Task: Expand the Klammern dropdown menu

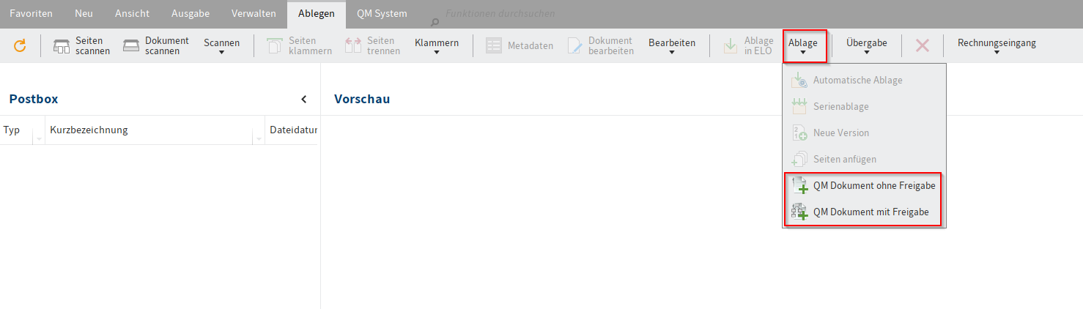Action: pyautogui.click(x=437, y=46)
